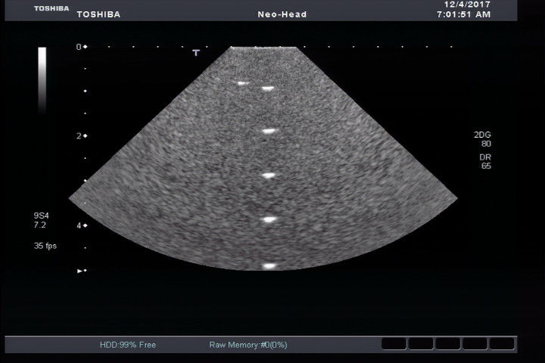Click the Neo-Head preset label

[282, 14]
